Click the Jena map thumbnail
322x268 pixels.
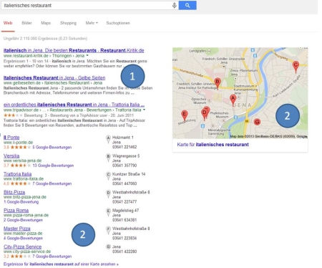coord(240,93)
